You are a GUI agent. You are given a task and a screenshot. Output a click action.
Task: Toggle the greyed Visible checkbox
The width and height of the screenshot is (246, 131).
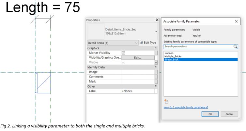tap(123, 62)
